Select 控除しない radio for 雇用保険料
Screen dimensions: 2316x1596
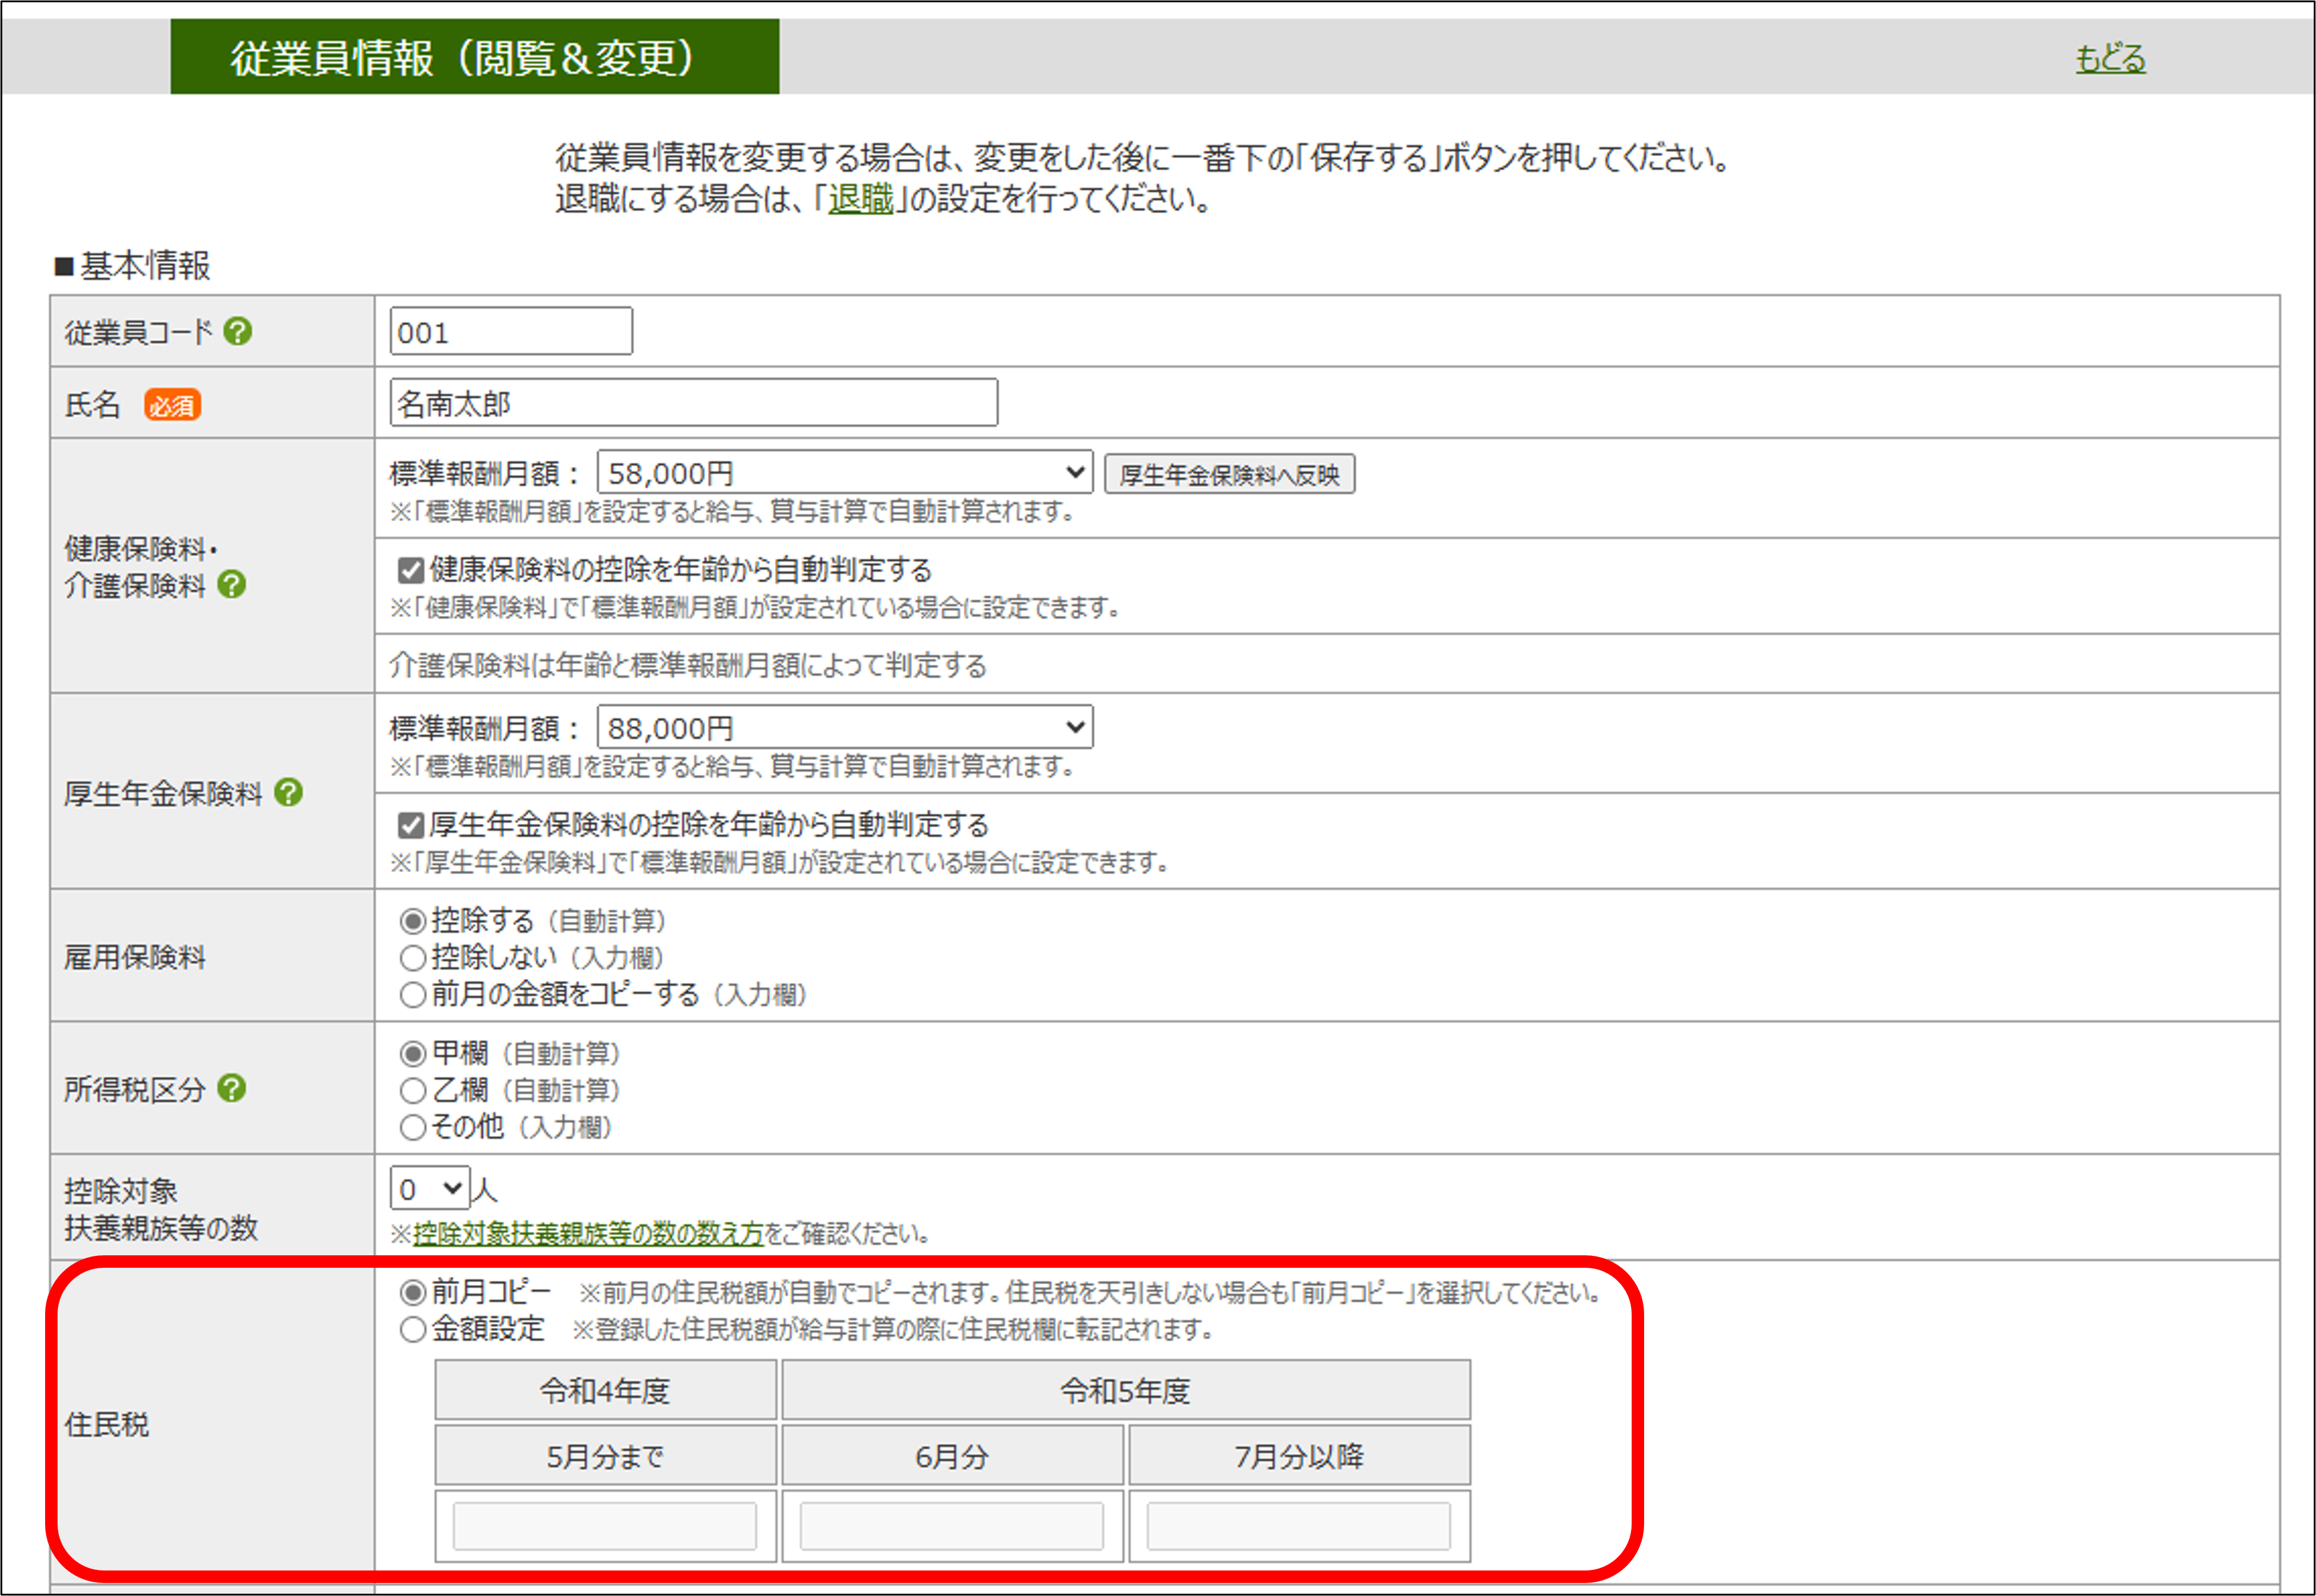(412, 958)
